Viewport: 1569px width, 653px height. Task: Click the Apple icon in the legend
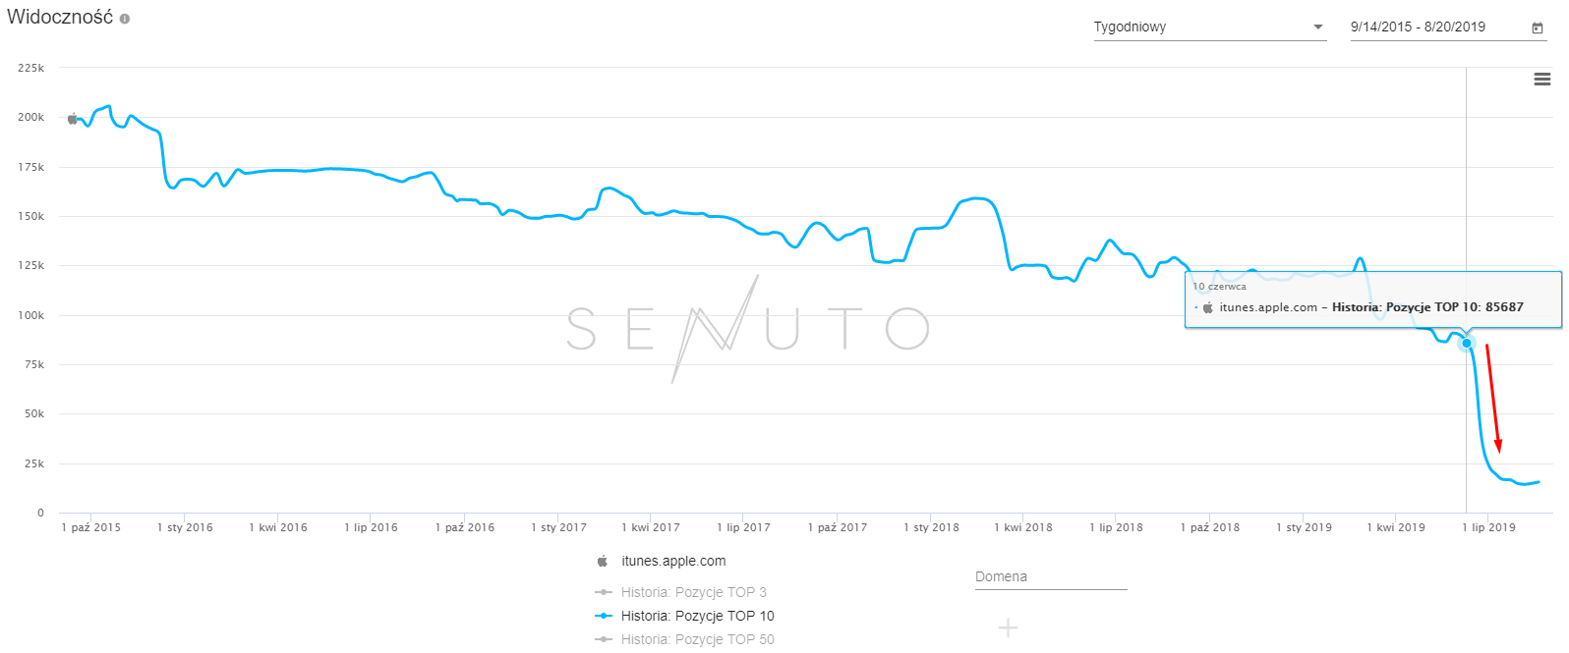603,561
